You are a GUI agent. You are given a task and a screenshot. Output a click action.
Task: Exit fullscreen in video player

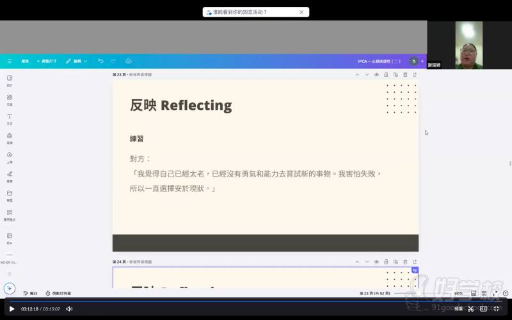(497, 309)
